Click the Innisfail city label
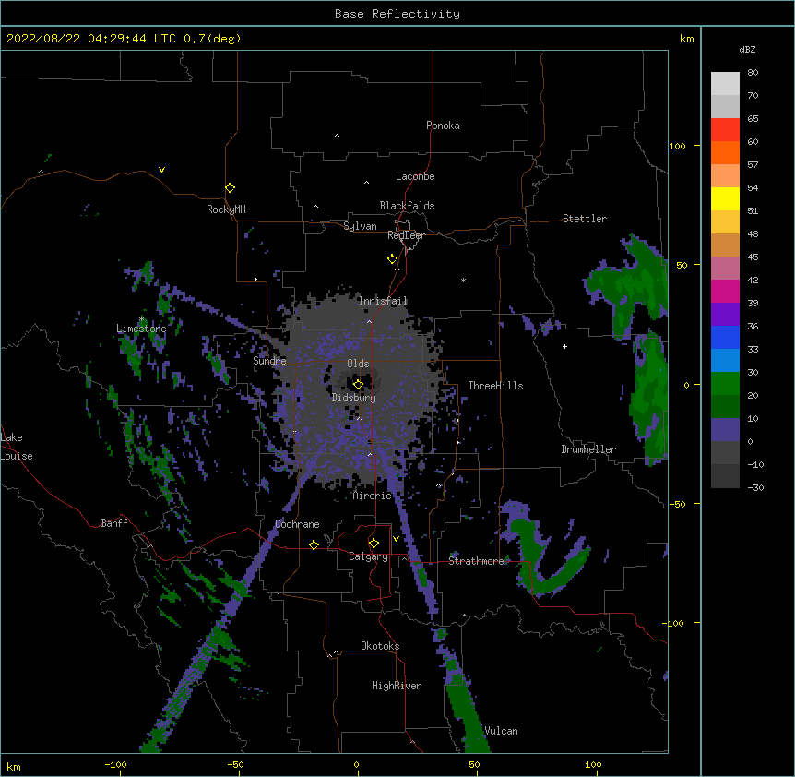The image size is (795, 777). 383,301
